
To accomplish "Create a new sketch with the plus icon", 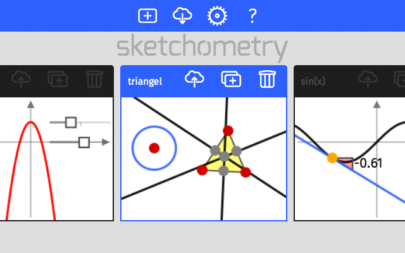I will [147, 16].
